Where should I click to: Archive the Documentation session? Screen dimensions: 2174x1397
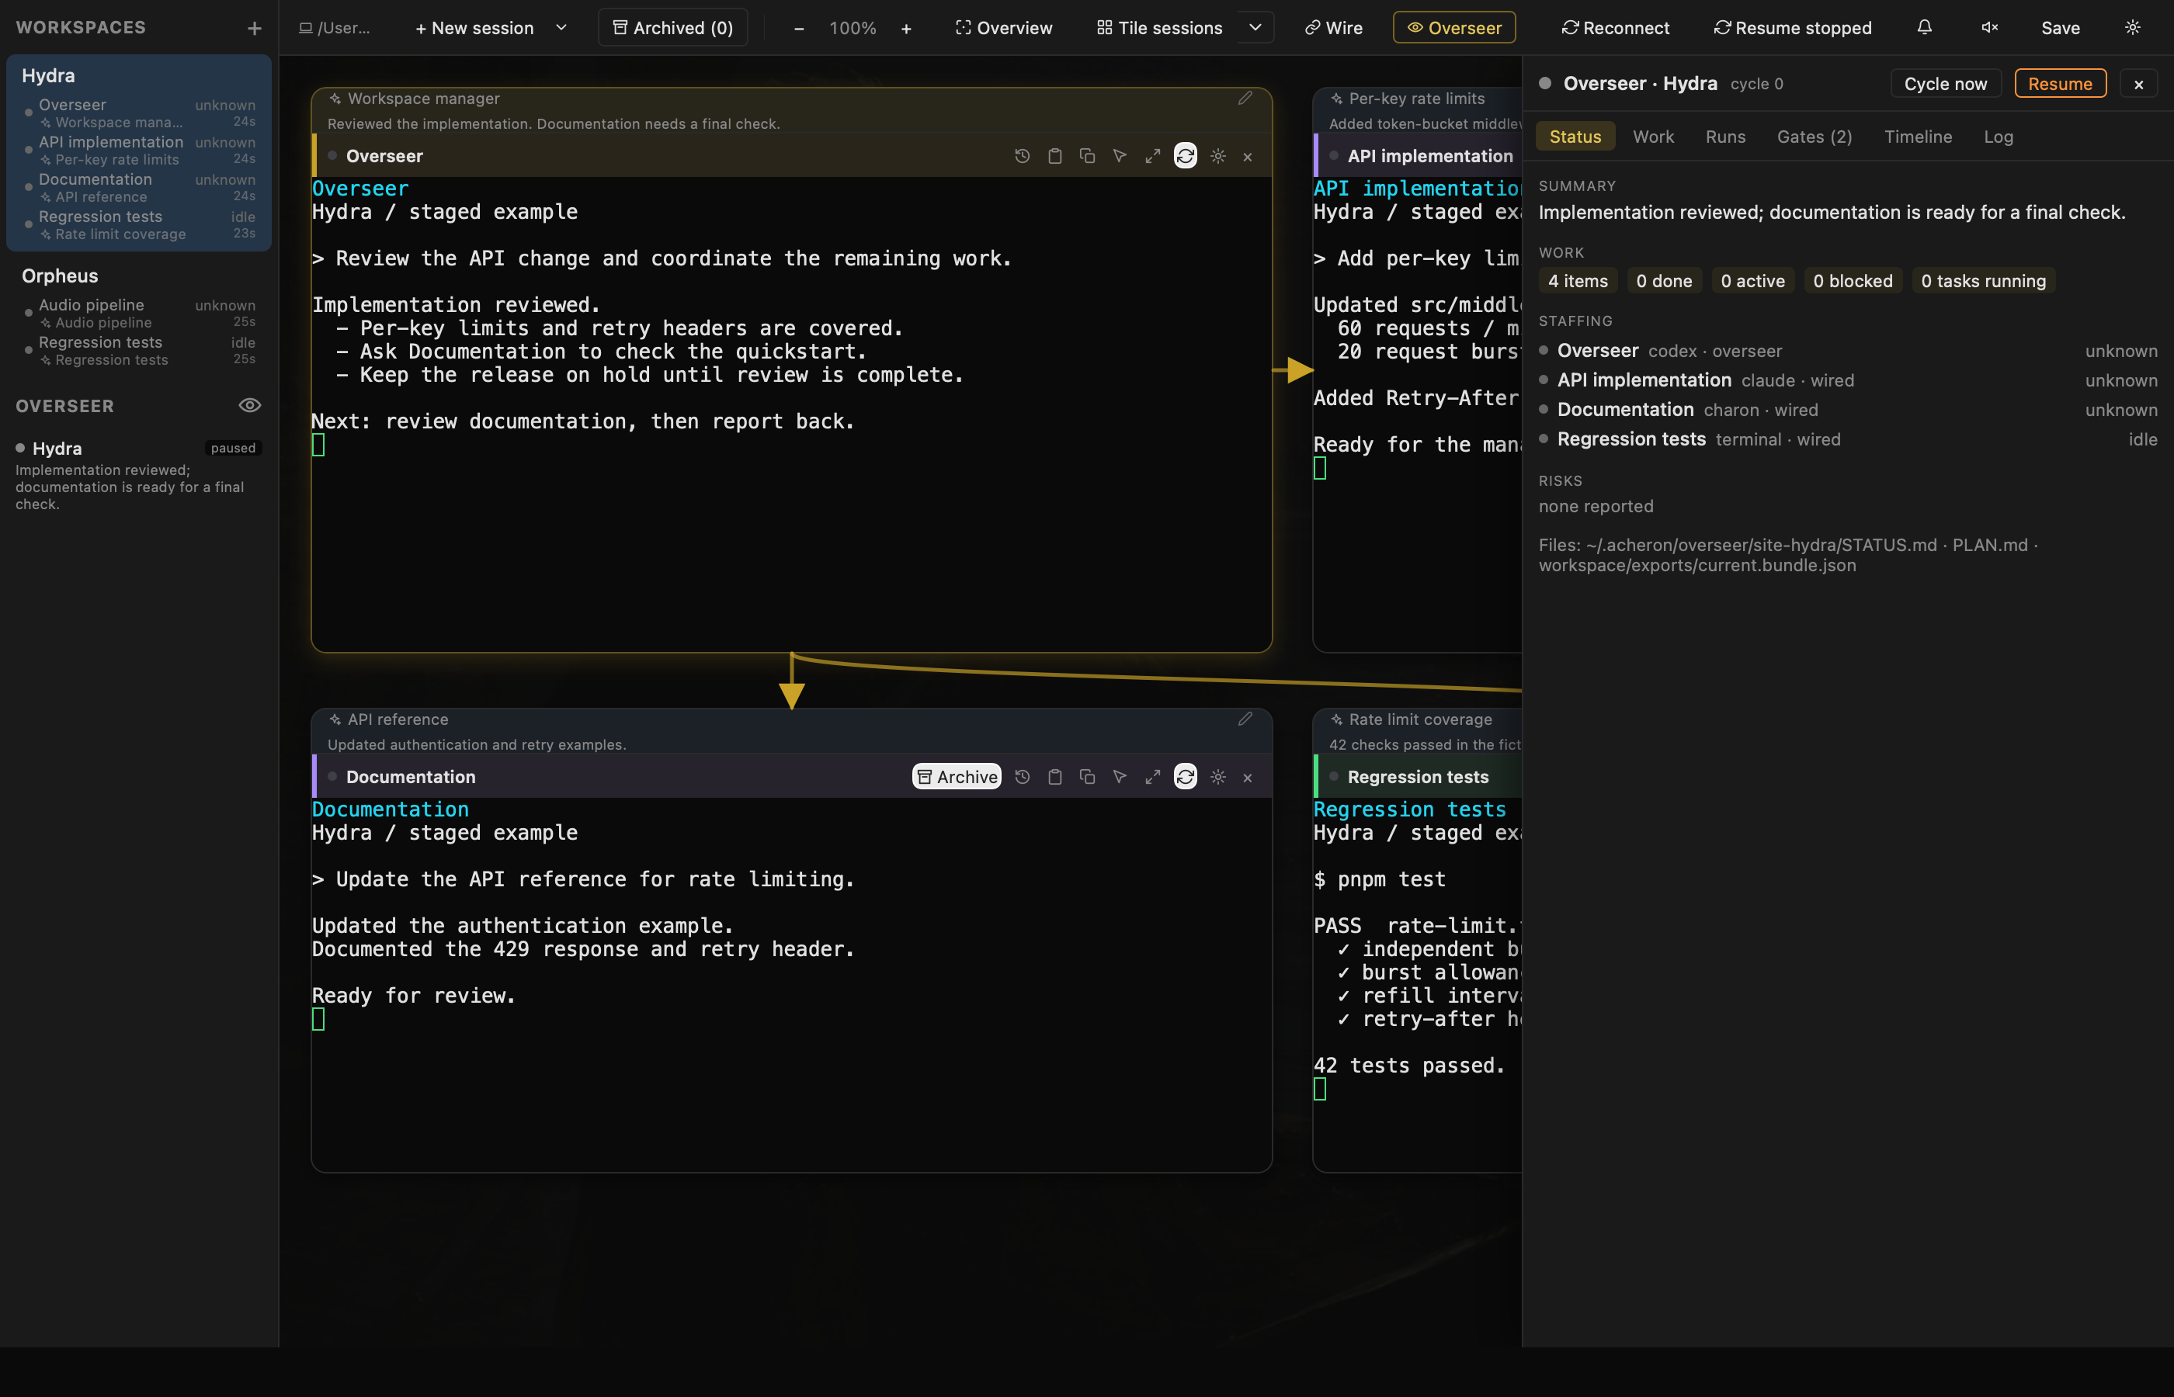coord(957,777)
